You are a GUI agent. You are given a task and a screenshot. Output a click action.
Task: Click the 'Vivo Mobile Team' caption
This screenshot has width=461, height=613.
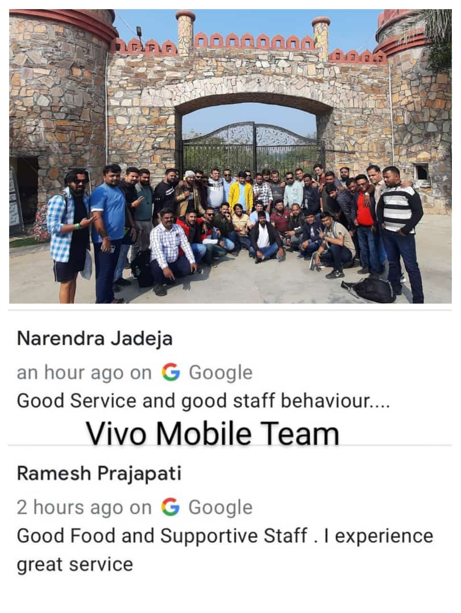(213, 433)
